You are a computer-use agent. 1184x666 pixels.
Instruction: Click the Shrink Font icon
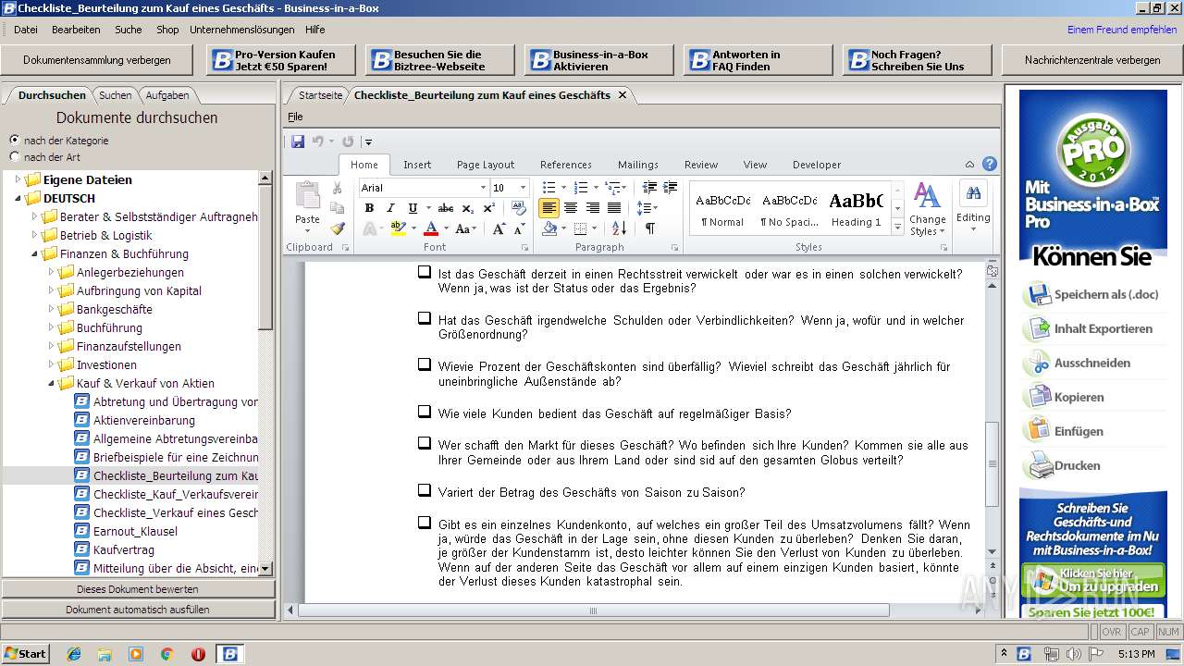click(519, 228)
